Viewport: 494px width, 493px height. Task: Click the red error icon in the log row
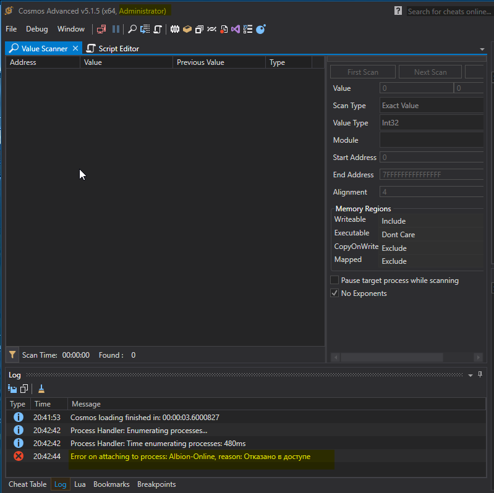coord(19,456)
